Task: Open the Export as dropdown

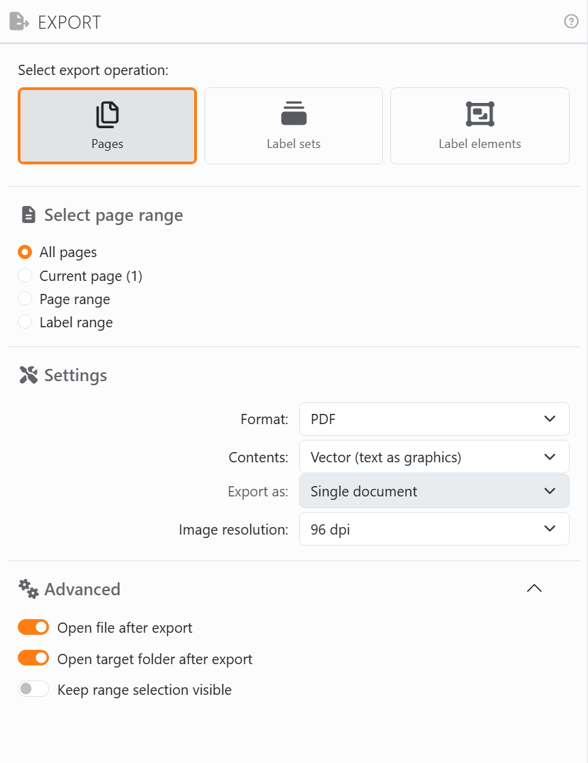Action: click(x=434, y=491)
